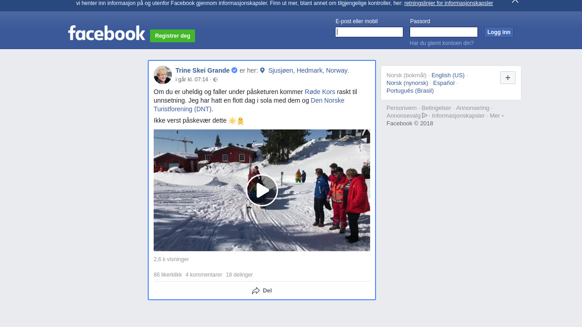The width and height of the screenshot is (582, 327).
Task: Focus the Passord input field
Action: point(444,32)
